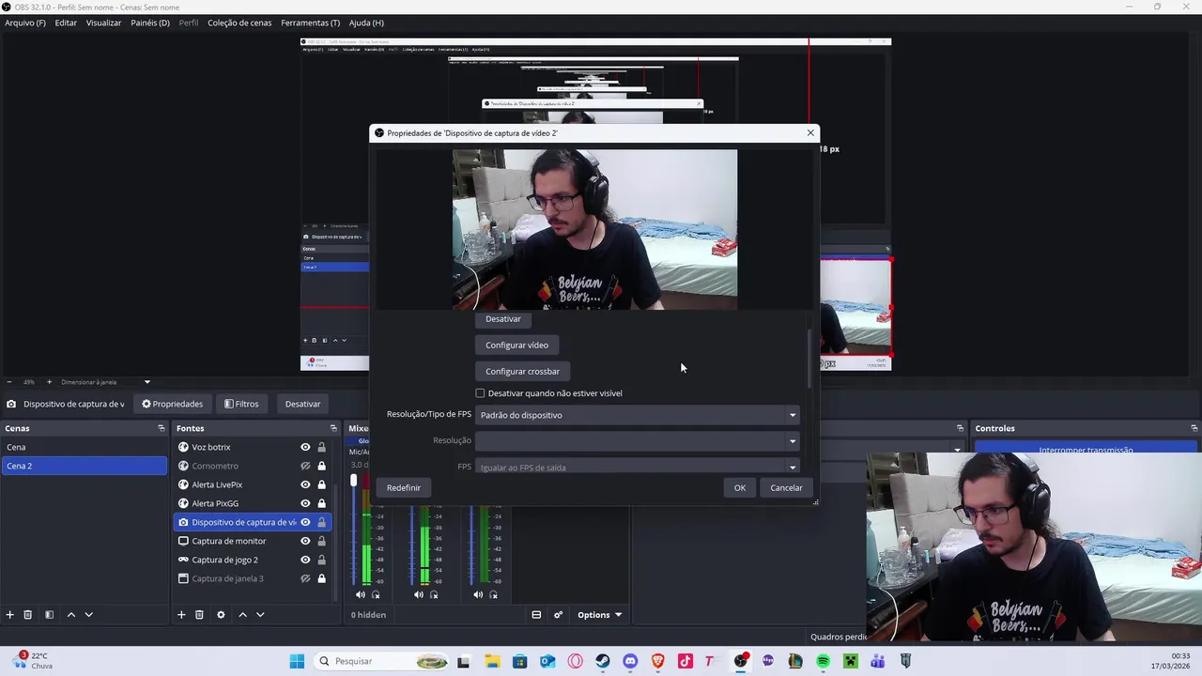Screen dimensions: 1202x676
Task: Open Filtros in source toolbar
Action: pyautogui.click(x=241, y=404)
